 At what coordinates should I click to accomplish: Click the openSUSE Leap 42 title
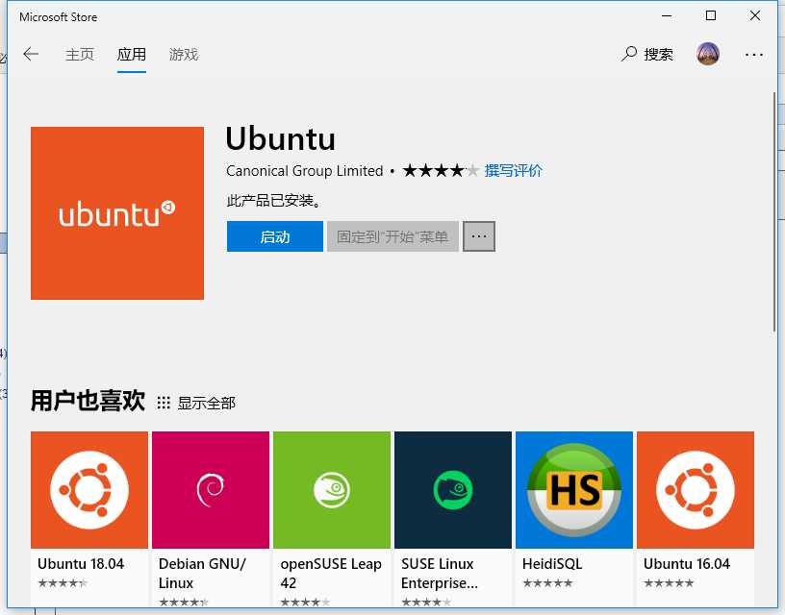tap(331, 574)
